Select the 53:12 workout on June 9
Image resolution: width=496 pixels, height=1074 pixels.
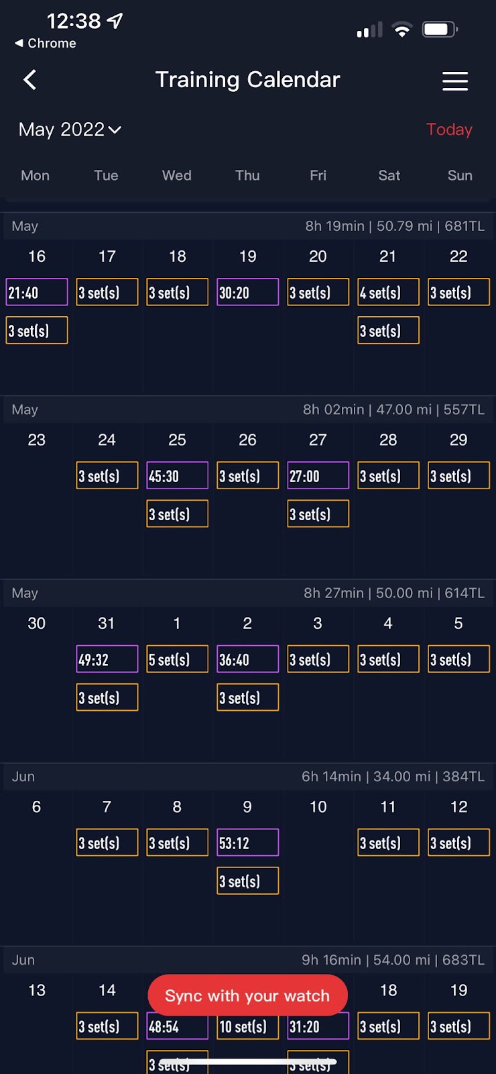(248, 842)
